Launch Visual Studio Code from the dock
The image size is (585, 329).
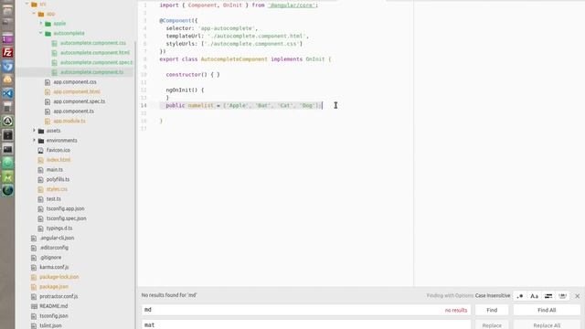pyautogui.click(x=7, y=93)
